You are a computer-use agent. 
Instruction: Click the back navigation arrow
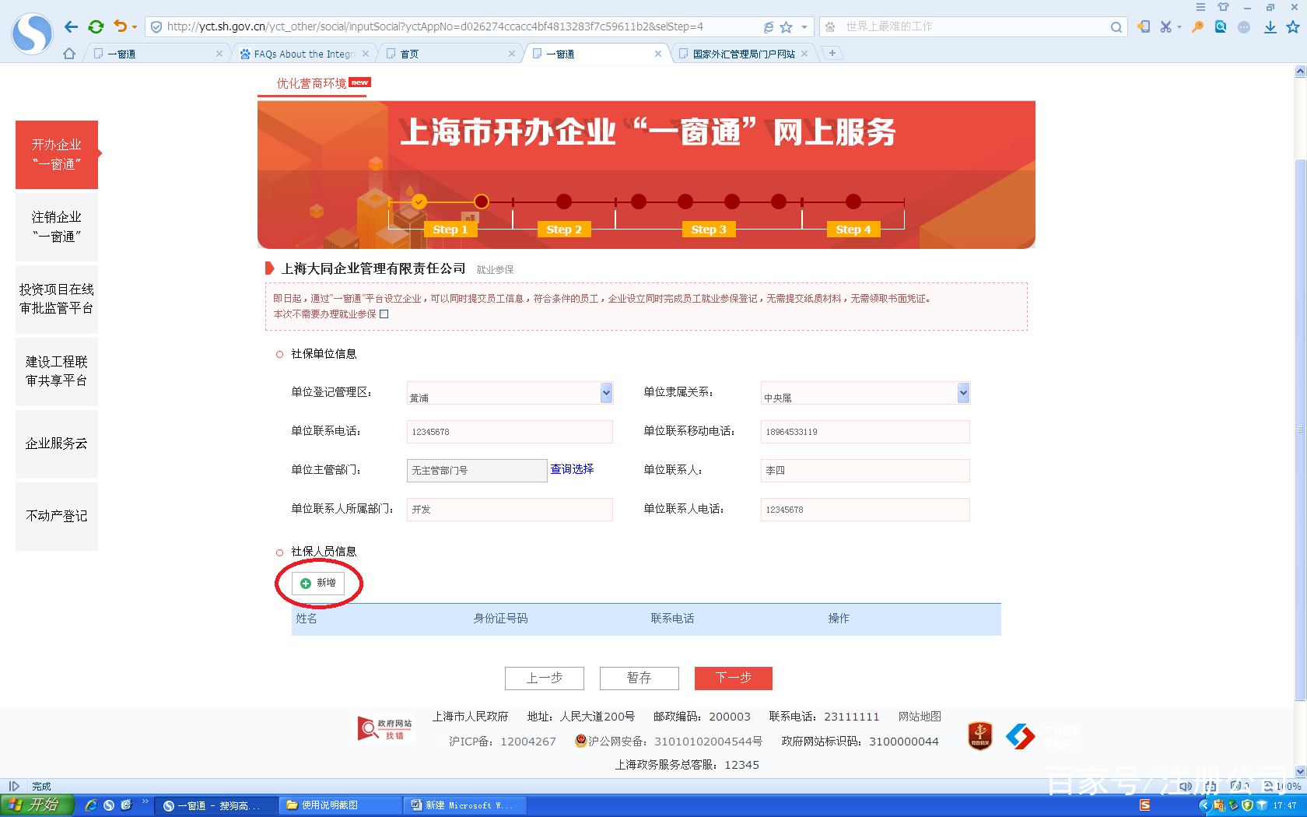pos(71,26)
